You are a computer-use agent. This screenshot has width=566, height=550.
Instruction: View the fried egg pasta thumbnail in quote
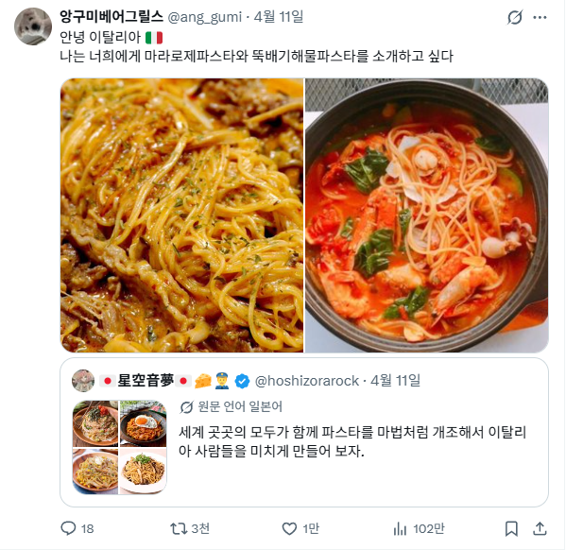pyautogui.click(x=144, y=423)
